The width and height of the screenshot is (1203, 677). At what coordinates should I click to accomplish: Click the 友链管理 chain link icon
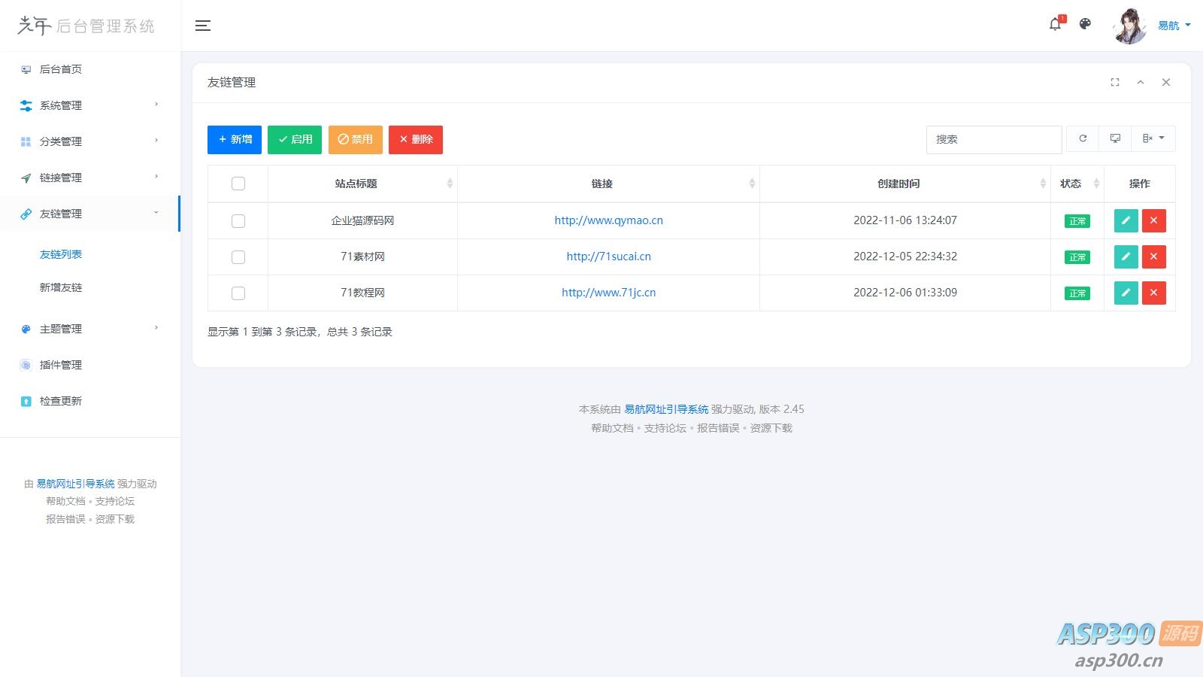[x=26, y=214]
